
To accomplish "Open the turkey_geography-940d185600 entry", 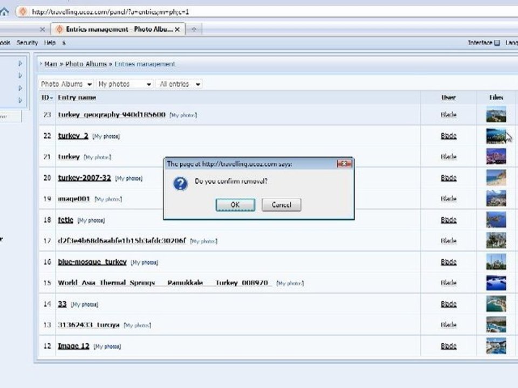I will pos(112,114).
